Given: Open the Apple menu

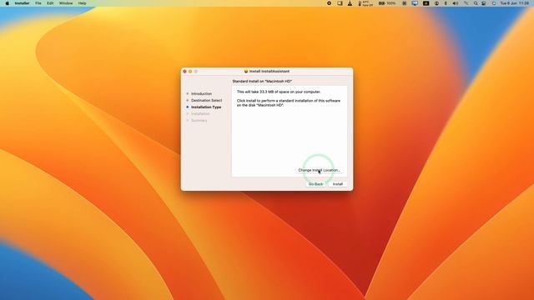Looking at the screenshot, I should [8, 3].
